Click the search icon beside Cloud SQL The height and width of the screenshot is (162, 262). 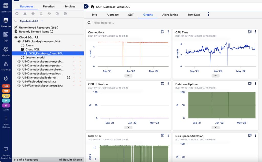coord(37,37)
